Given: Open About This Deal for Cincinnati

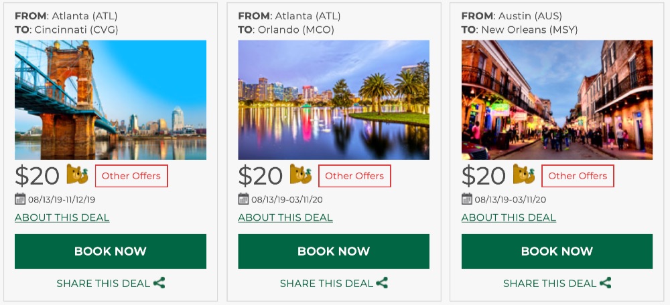Looking at the screenshot, I should [62, 217].
